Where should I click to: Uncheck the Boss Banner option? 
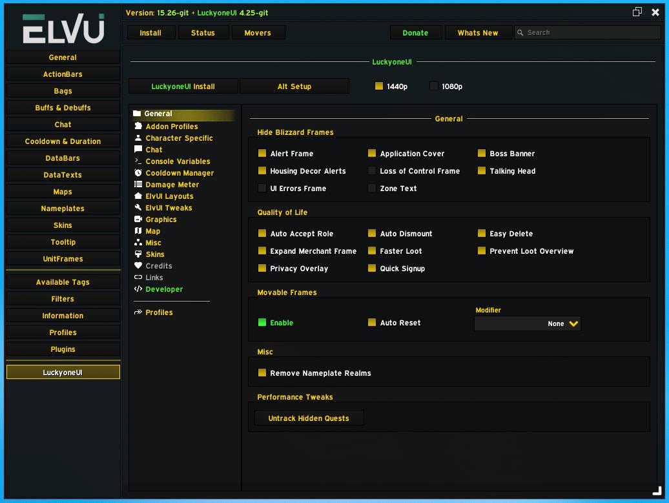tap(482, 153)
